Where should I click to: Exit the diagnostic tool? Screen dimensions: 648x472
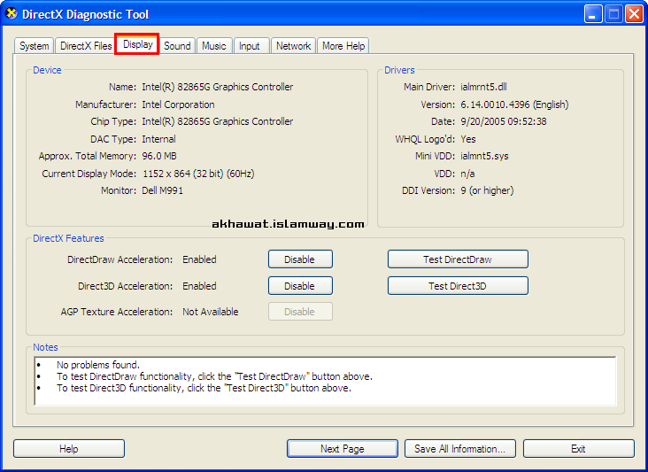579,449
